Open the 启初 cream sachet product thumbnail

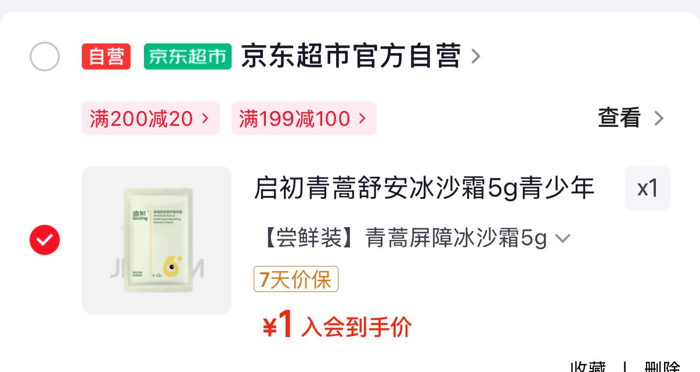pyautogui.click(x=157, y=240)
